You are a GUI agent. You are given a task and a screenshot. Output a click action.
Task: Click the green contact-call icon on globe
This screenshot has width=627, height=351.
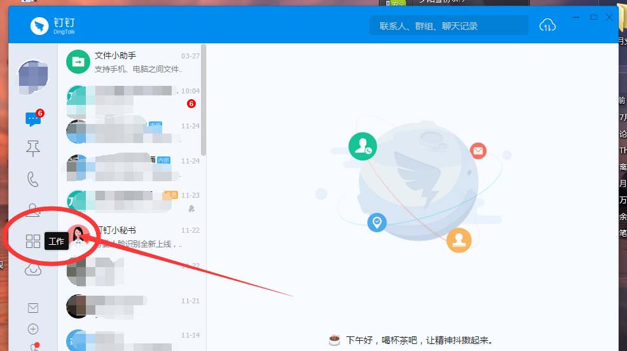tap(362, 146)
